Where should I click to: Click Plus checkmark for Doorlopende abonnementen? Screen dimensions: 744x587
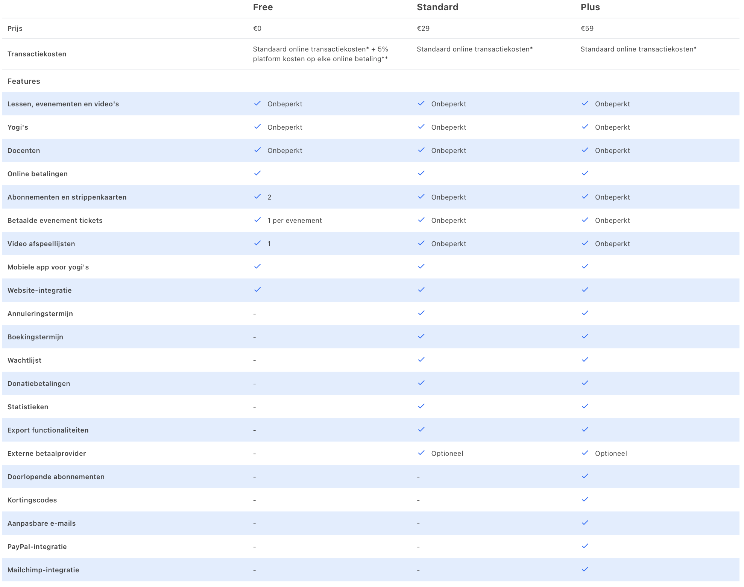pyautogui.click(x=585, y=476)
